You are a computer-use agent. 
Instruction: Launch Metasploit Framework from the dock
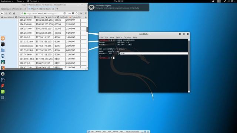[x=3, y=56]
